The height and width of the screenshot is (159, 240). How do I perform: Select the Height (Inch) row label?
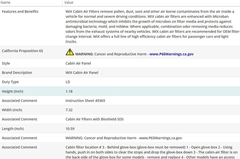coord(13,91)
